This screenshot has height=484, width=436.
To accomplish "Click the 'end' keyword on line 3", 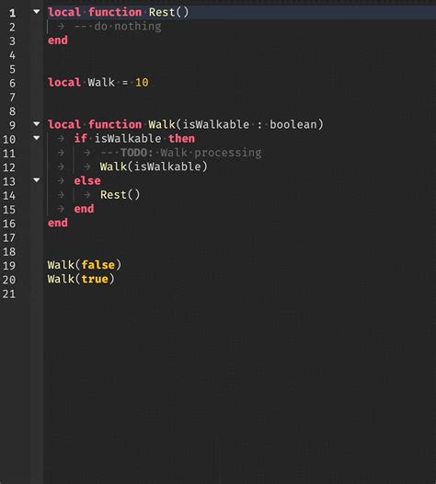I will click(x=58, y=40).
